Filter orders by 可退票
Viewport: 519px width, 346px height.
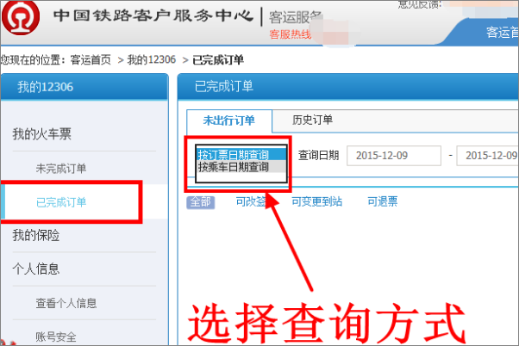click(x=383, y=201)
